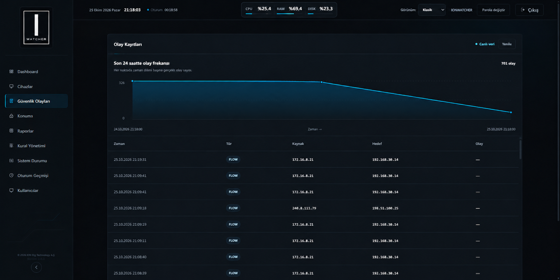Click the Oturum session timer 00:18:58
The height and width of the screenshot is (280, 560).
point(171,10)
